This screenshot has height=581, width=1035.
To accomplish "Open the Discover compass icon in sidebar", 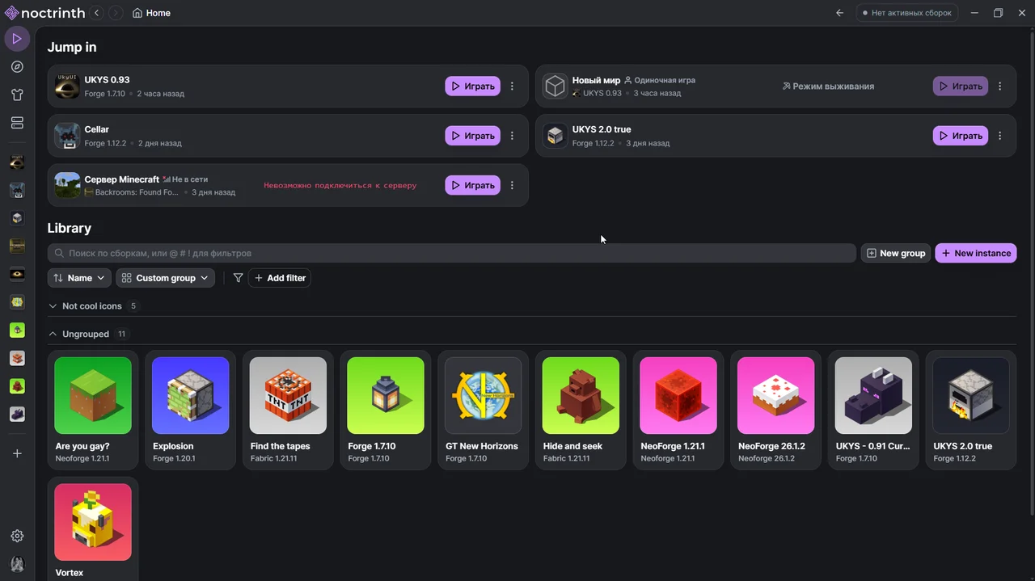I will point(17,67).
